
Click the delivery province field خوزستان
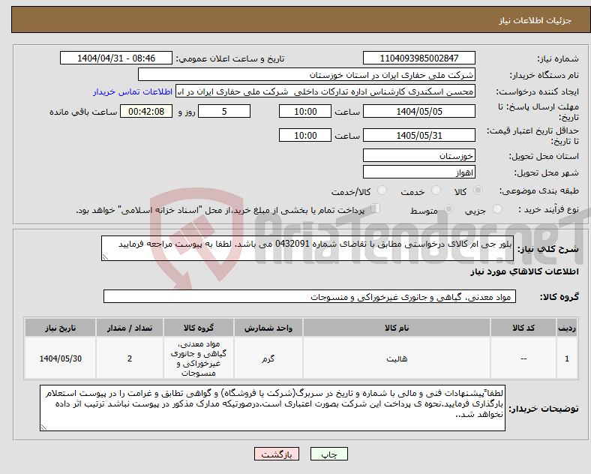[x=418, y=155]
